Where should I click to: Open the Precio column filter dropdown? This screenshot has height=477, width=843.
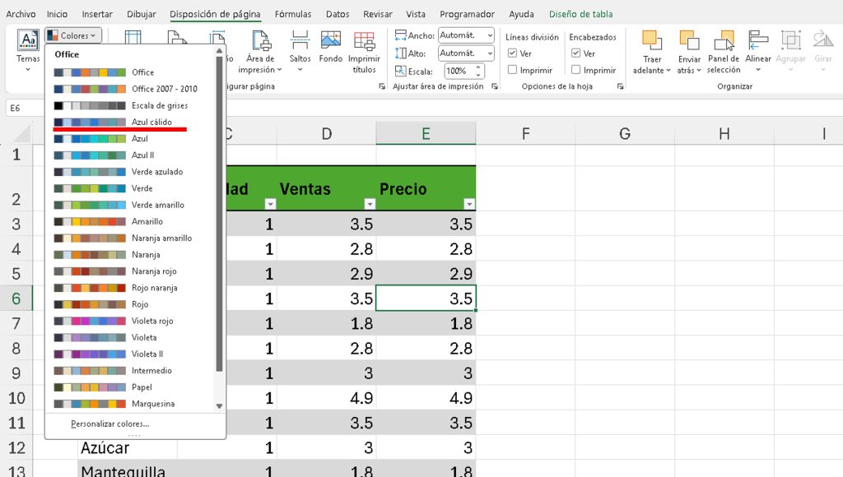(469, 204)
